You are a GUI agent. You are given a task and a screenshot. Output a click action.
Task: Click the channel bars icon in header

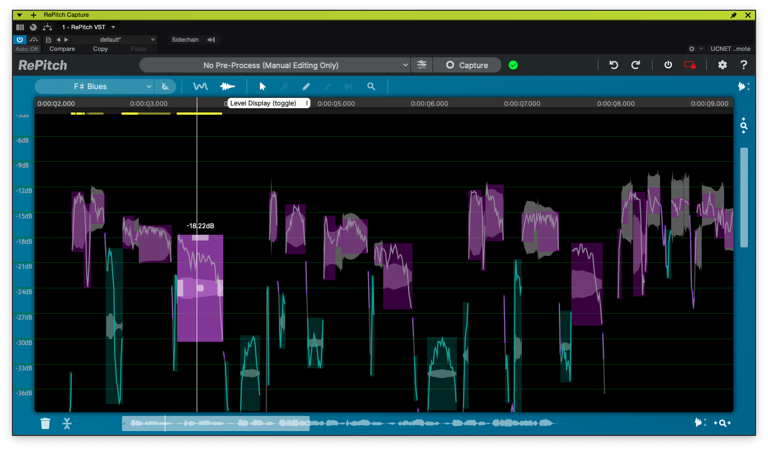pos(20,27)
